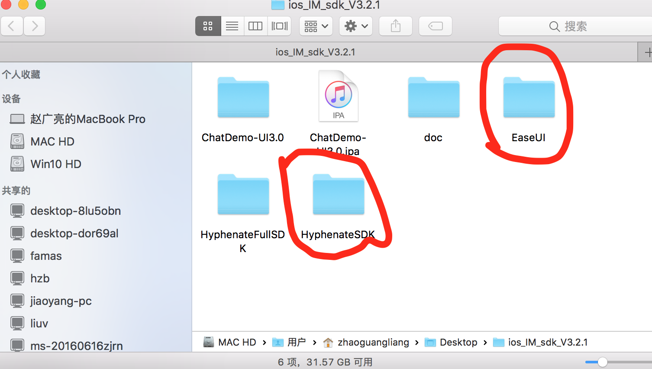Viewport: 652px width, 369px height.
Task: Click the Edit Tags button
Action: tap(435, 26)
